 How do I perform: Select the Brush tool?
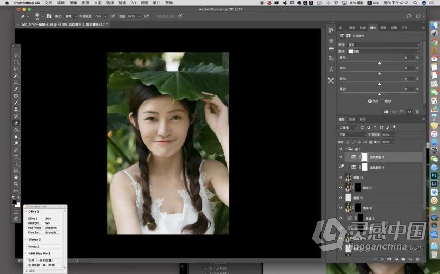(x=16, y=103)
